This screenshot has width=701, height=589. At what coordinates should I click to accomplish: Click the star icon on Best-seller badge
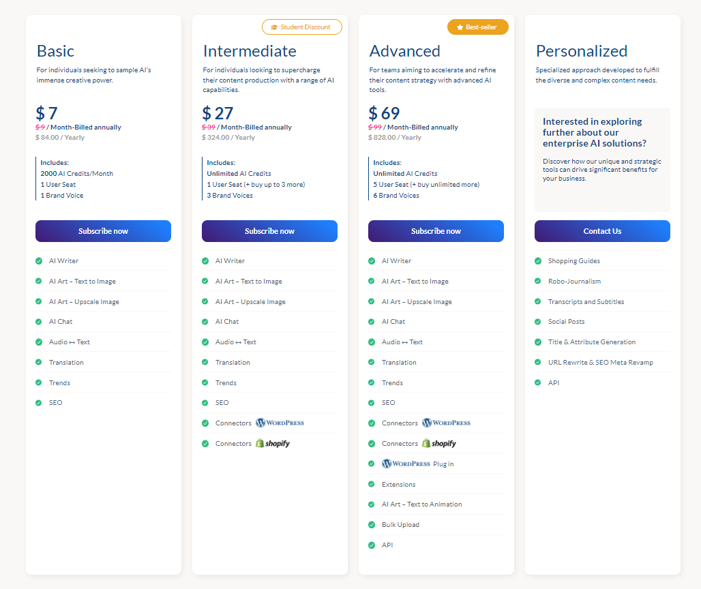click(460, 27)
